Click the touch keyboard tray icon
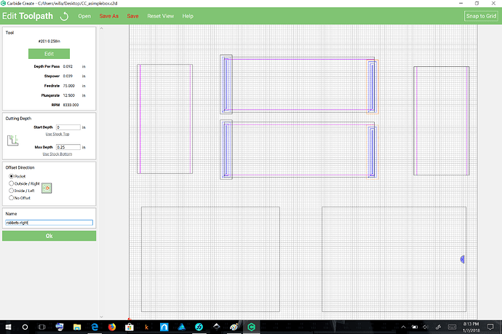This screenshot has width=502, height=334. click(452, 327)
